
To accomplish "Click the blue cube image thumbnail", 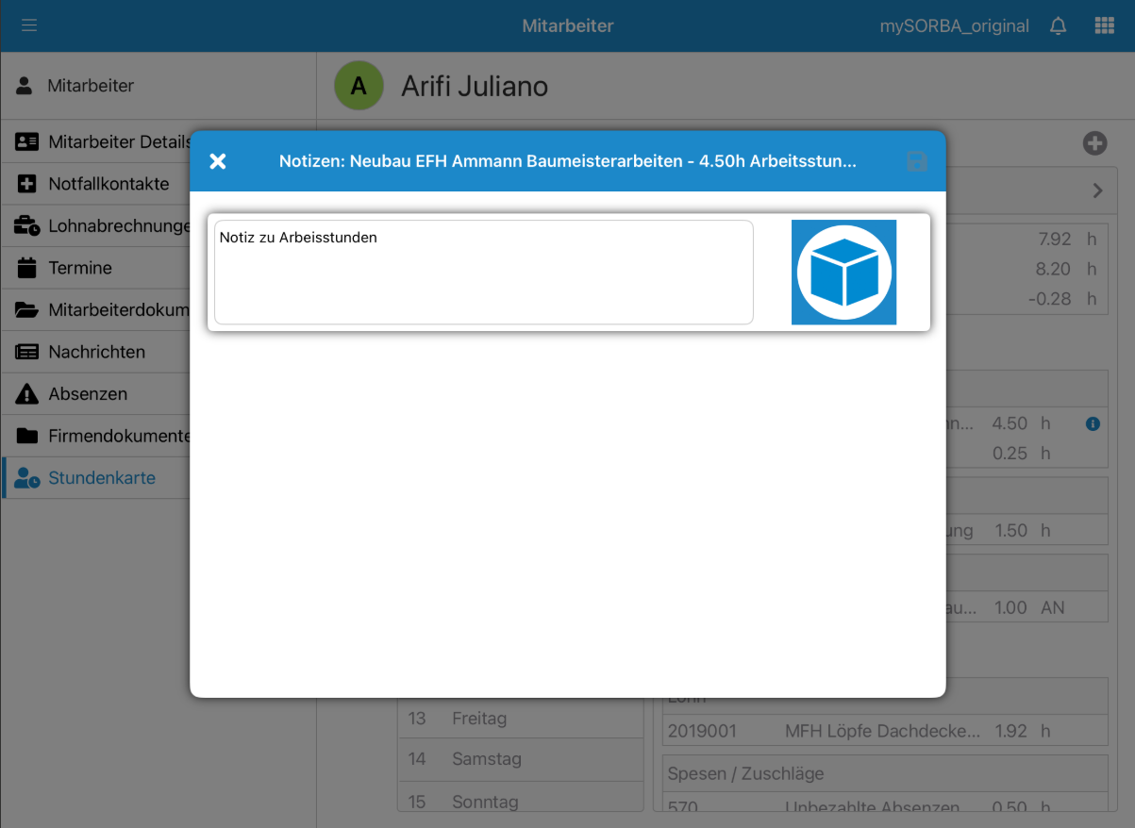I will (843, 273).
